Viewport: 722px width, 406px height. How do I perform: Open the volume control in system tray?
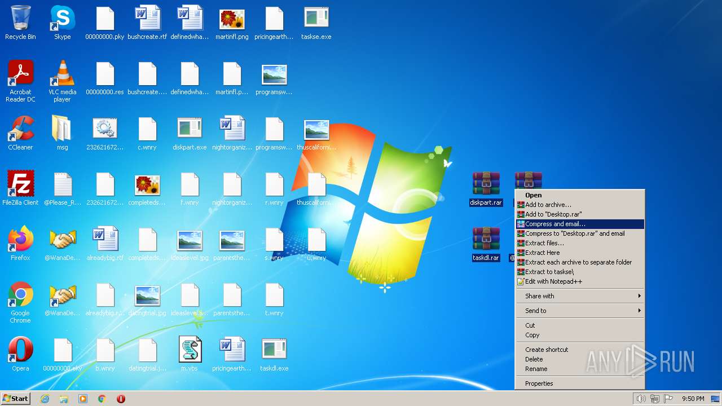pos(641,399)
